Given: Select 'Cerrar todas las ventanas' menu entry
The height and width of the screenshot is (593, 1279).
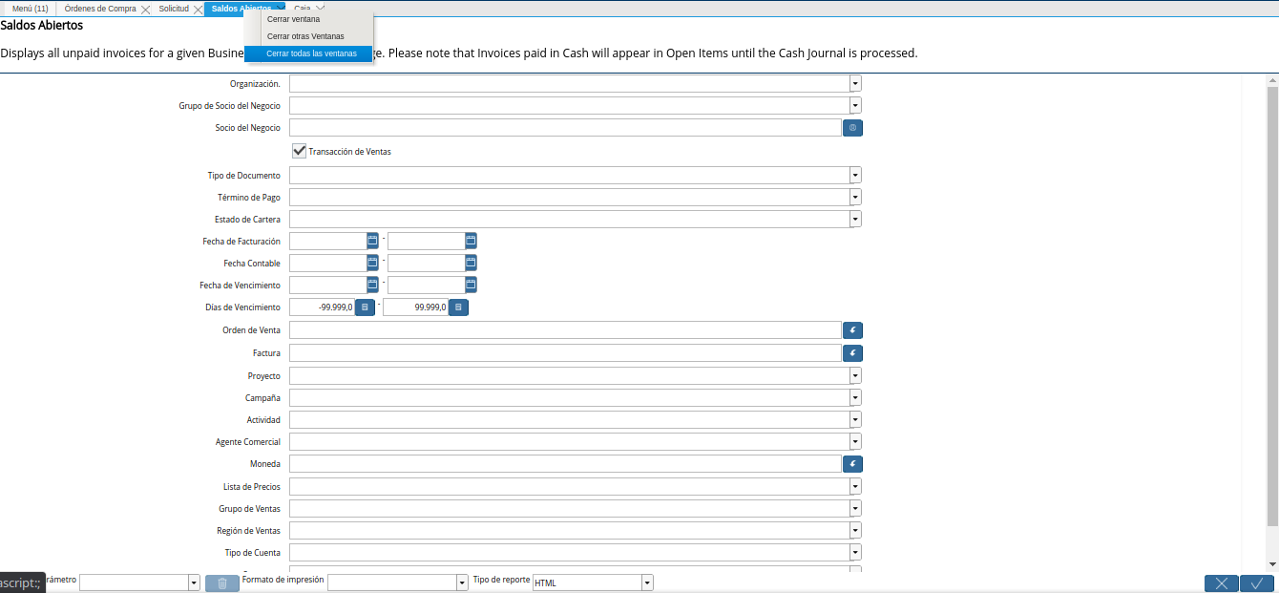Looking at the screenshot, I should pyautogui.click(x=311, y=53).
